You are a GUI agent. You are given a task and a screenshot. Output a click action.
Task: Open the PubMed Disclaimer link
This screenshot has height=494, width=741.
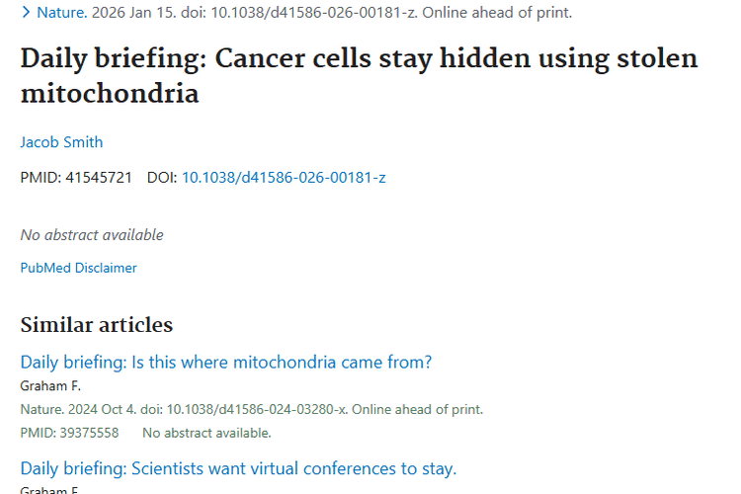78,268
